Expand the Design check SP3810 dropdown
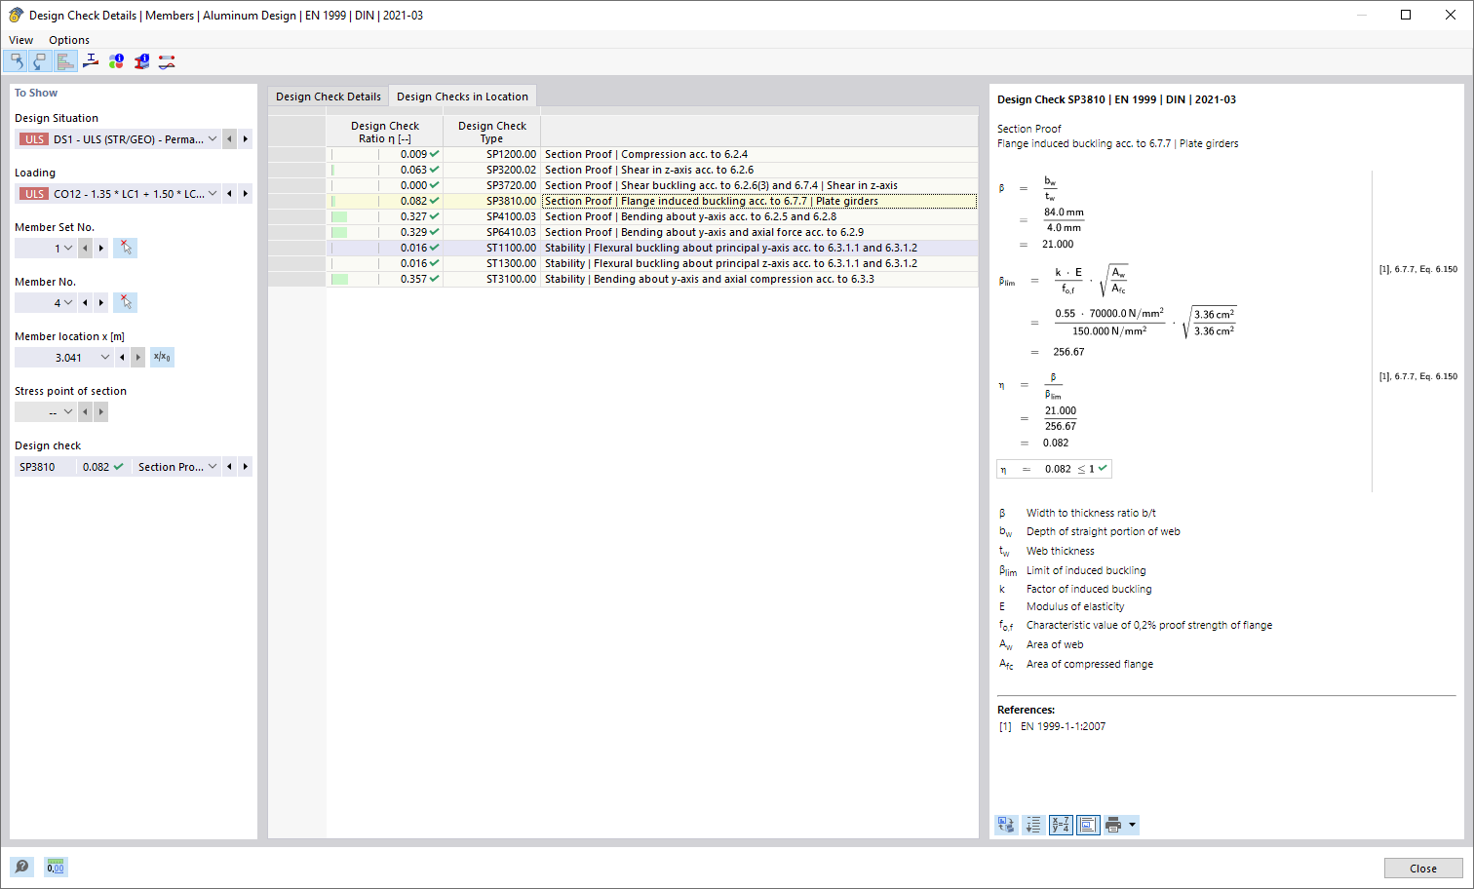This screenshot has width=1474, height=889. (213, 467)
